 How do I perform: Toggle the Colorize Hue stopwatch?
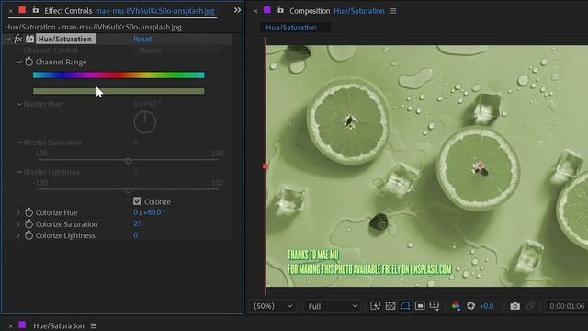click(x=28, y=212)
